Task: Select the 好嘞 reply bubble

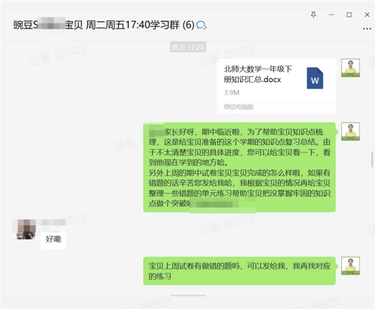Action: (53, 239)
